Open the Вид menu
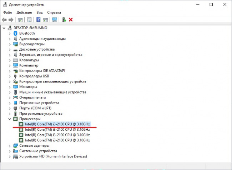Screen dimensions: 232x170 pos(40,12)
